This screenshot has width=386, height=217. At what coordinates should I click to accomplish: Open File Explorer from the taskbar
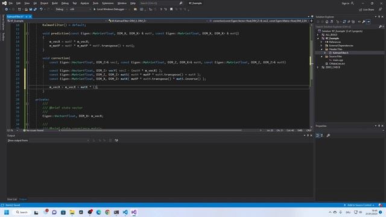pos(72,212)
